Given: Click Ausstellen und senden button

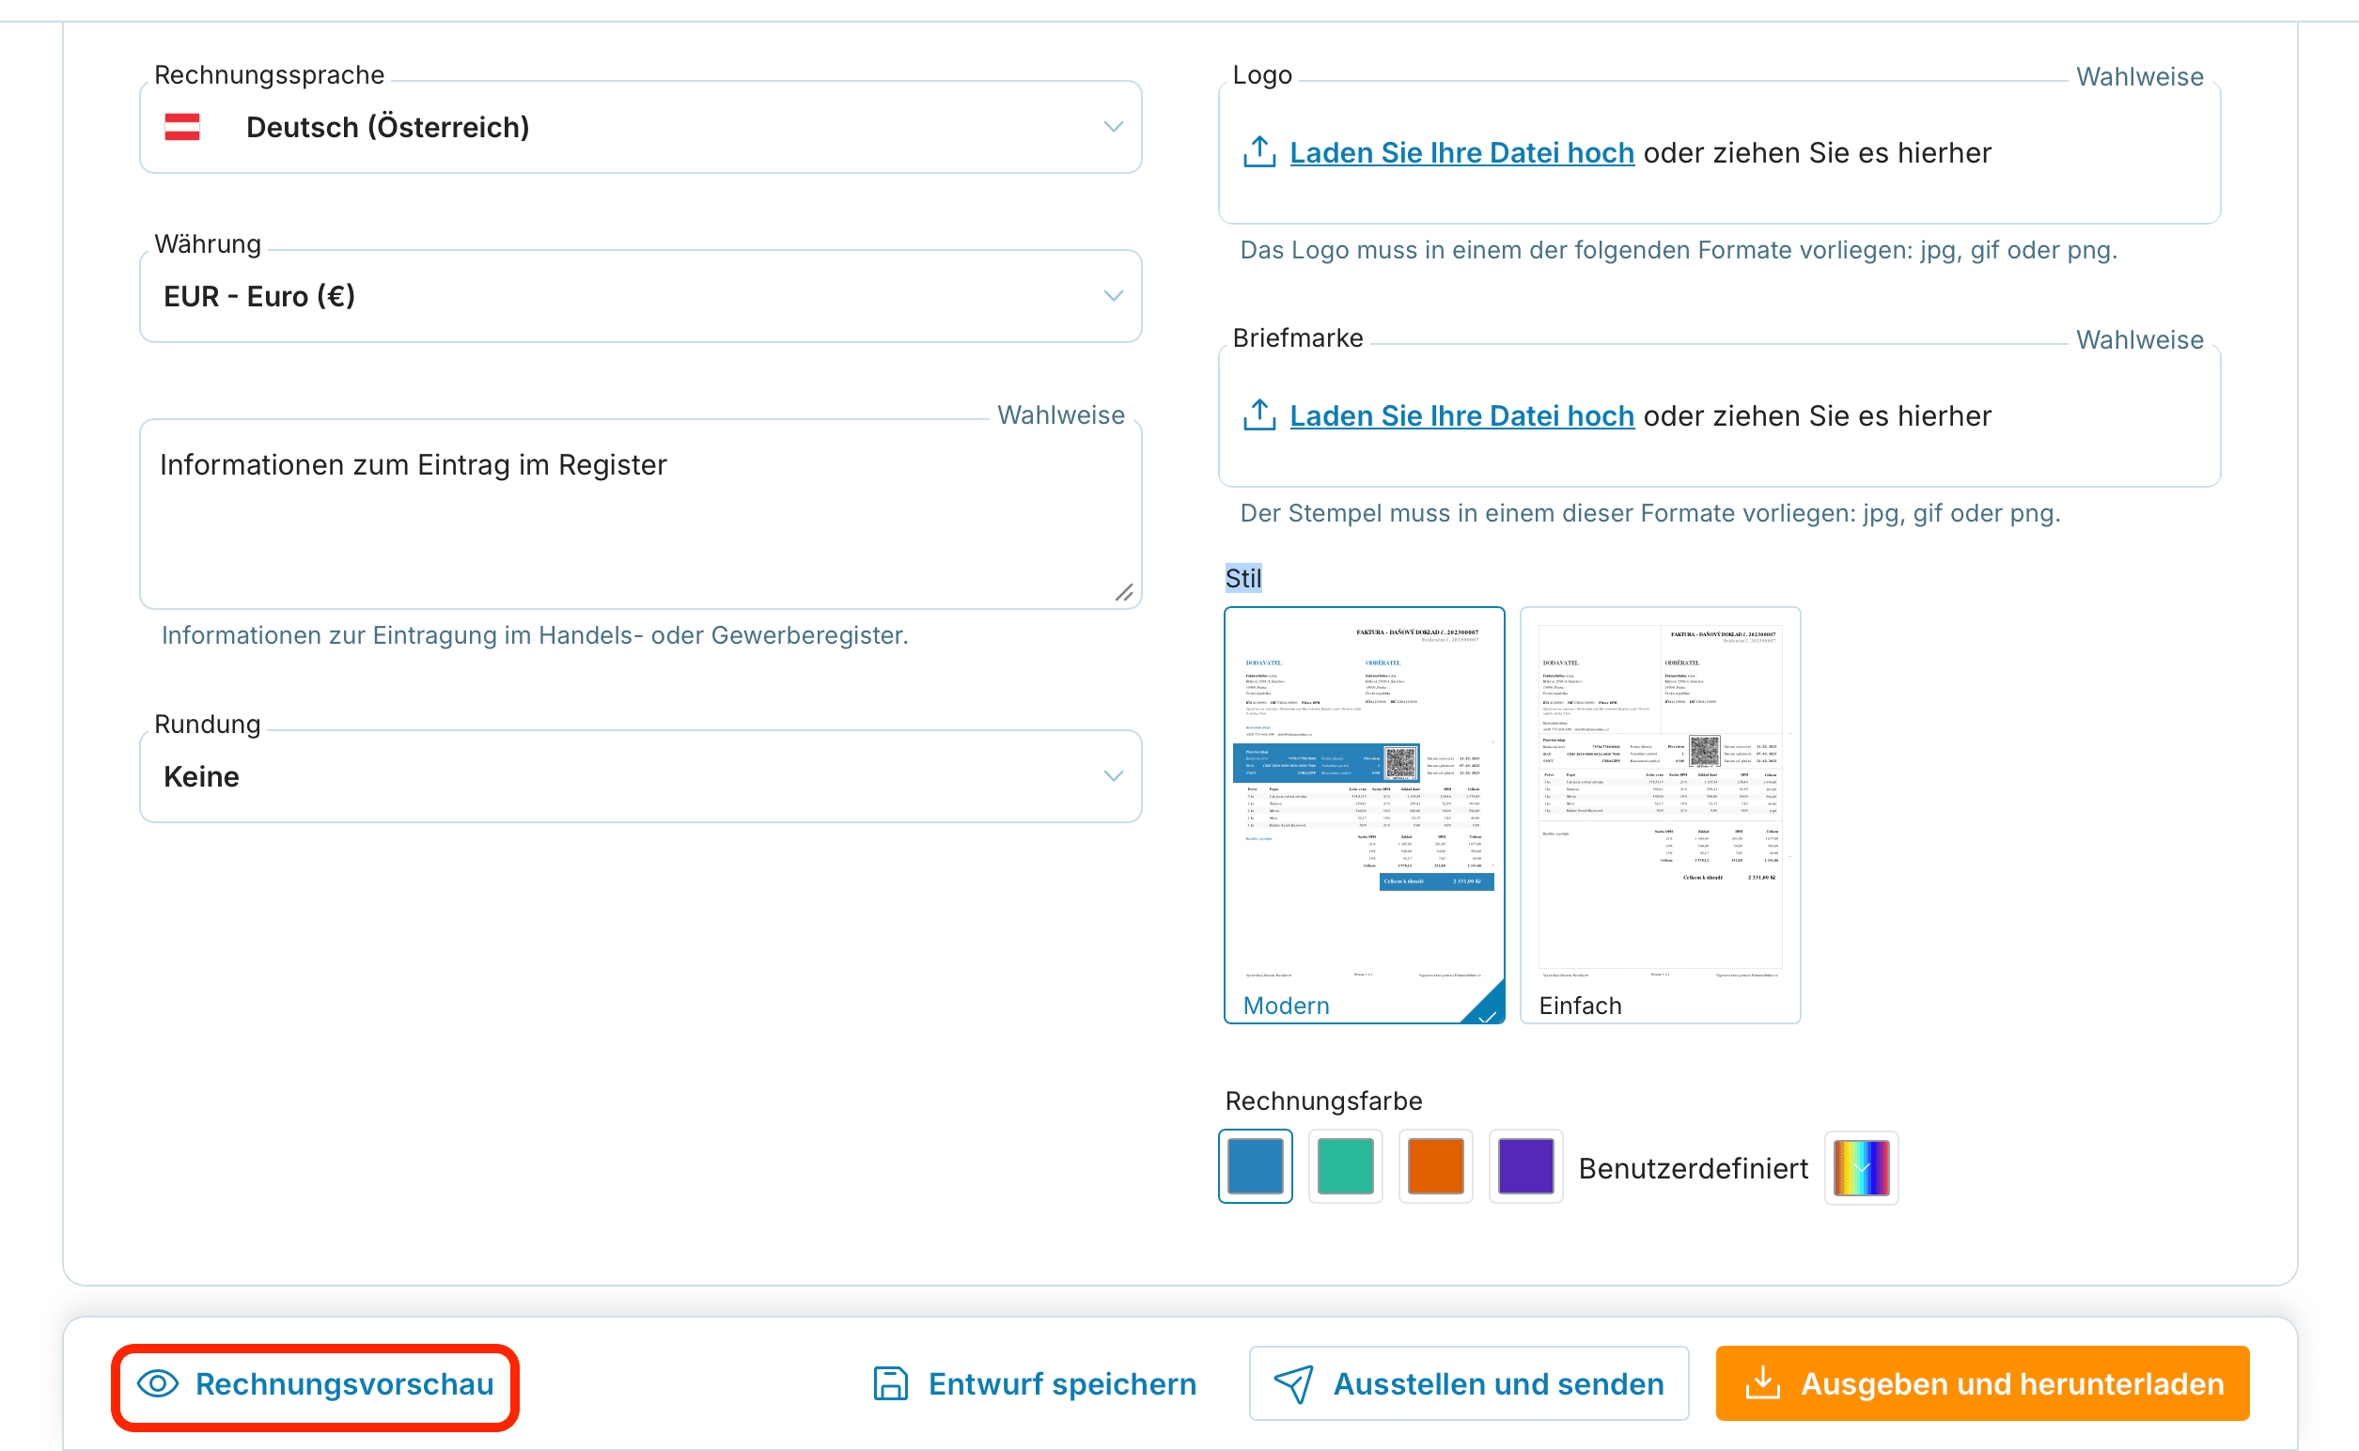Looking at the screenshot, I should point(1468,1384).
